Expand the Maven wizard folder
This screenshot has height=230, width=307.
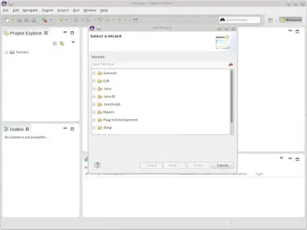tap(94, 112)
